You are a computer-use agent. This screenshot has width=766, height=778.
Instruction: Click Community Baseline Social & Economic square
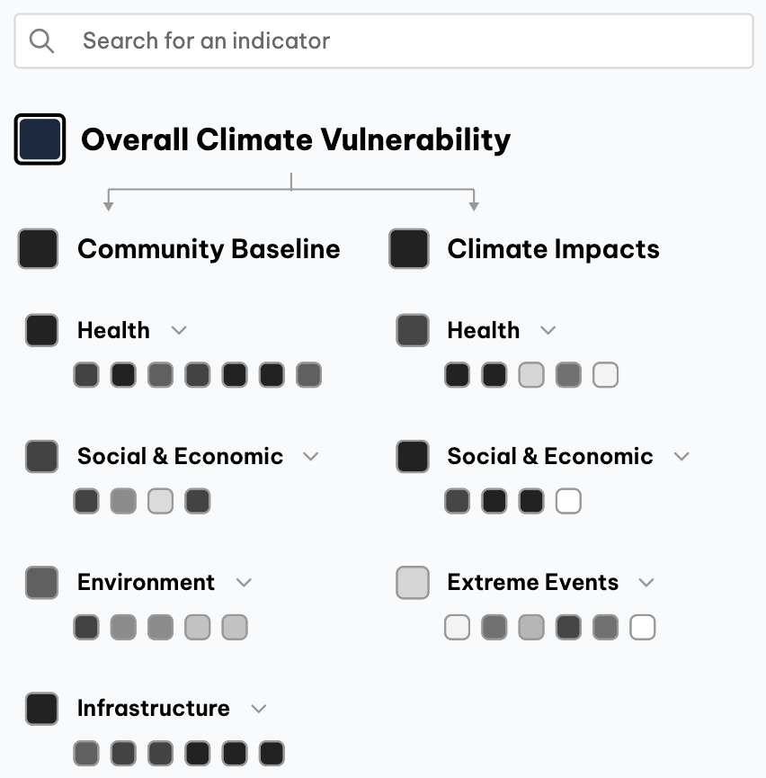click(x=41, y=456)
